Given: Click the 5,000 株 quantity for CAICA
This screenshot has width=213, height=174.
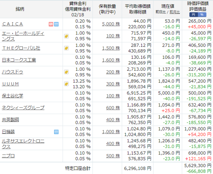Looking at the screenshot, I should point(111,24).
